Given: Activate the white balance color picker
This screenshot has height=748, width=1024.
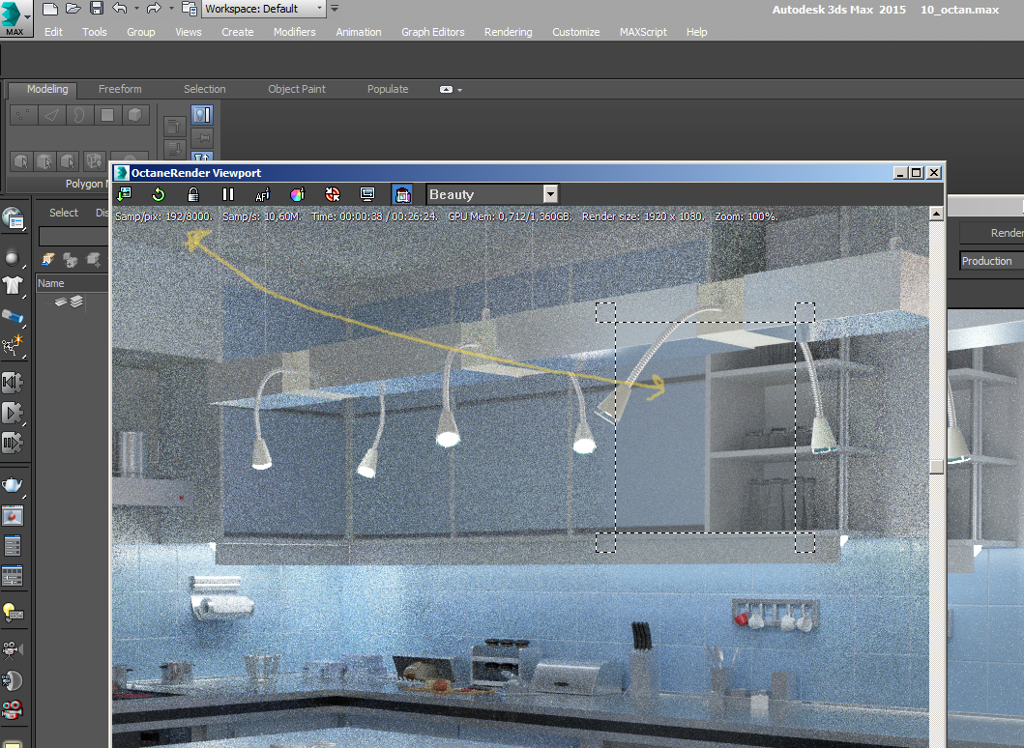Looking at the screenshot, I should click(298, 194).
